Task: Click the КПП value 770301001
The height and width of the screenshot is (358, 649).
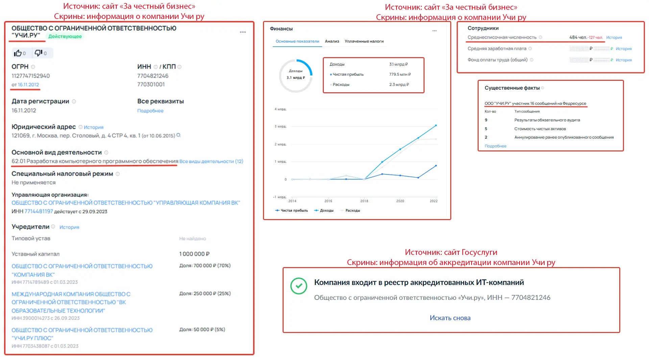Action: [151, 84]
